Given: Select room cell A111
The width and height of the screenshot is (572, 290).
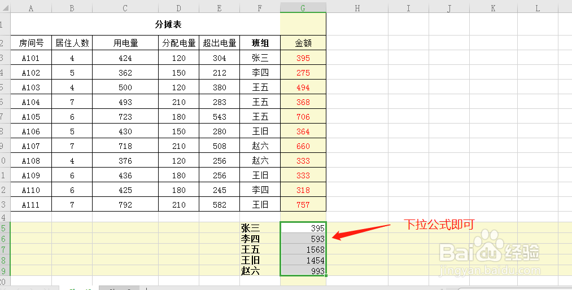Looking at the screenshot, I should tap(31, 205).
